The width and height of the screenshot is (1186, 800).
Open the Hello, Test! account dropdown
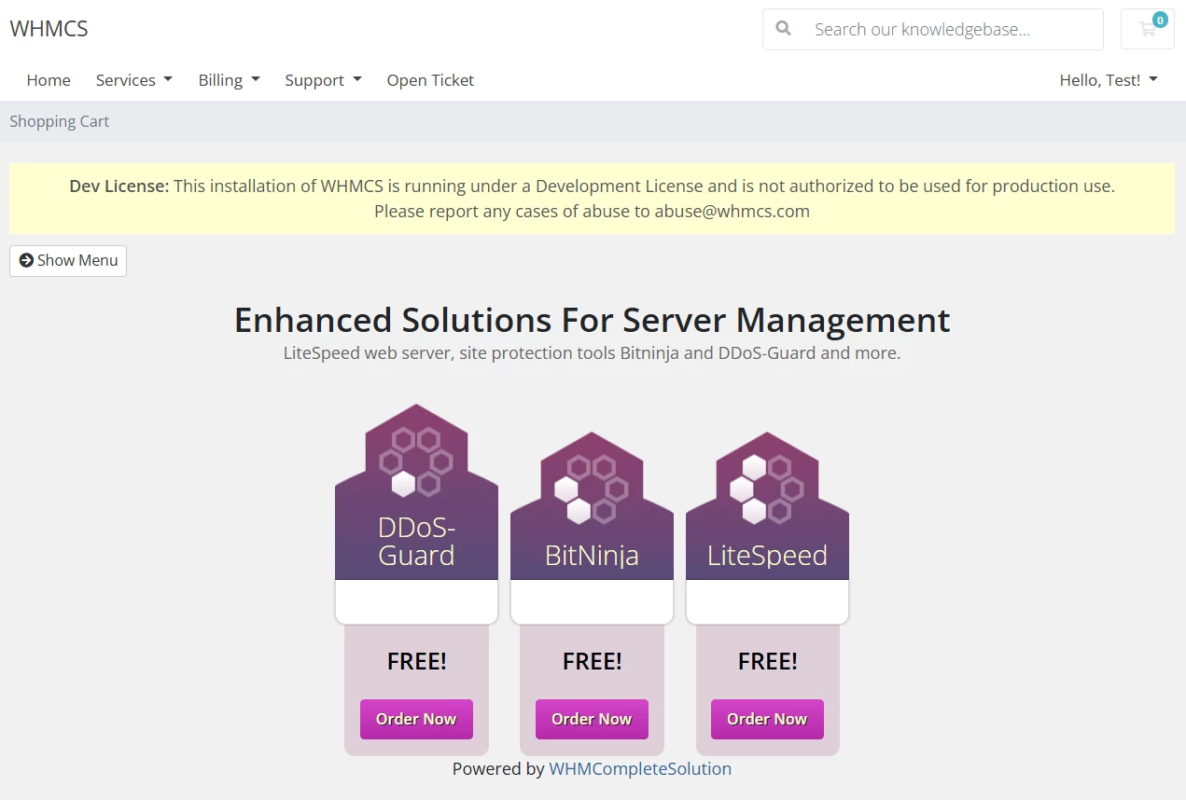(x=1108, y=80)
